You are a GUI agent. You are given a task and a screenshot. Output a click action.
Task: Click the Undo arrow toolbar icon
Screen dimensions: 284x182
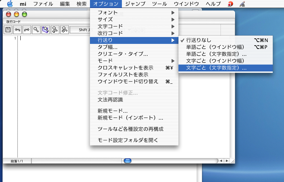(17, 29)
